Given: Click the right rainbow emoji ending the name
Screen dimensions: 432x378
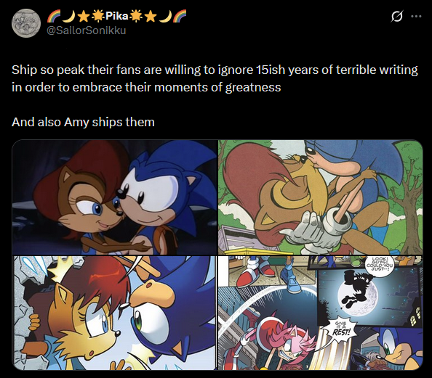Looking at the screenshot, I should coord(180,16).
